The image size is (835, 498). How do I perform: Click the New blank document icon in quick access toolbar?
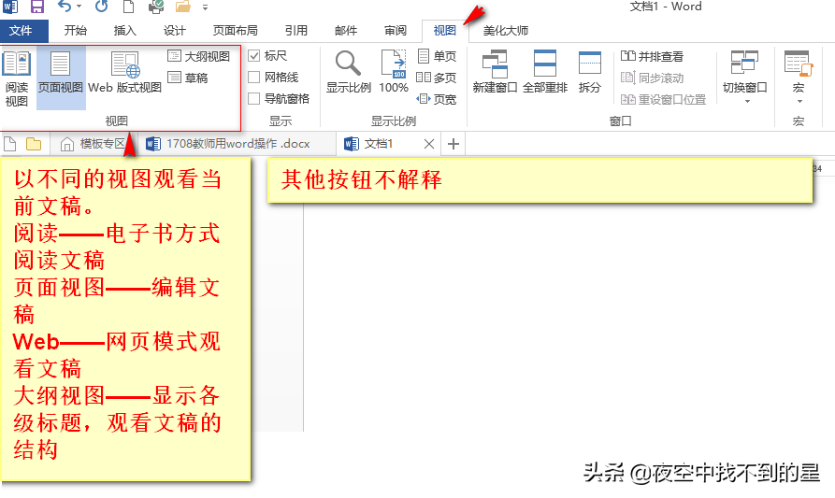(x=128, y=7)
